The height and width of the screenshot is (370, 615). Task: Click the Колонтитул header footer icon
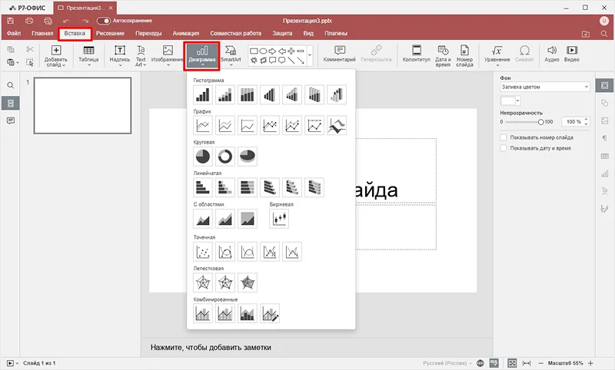coord(417,50)
